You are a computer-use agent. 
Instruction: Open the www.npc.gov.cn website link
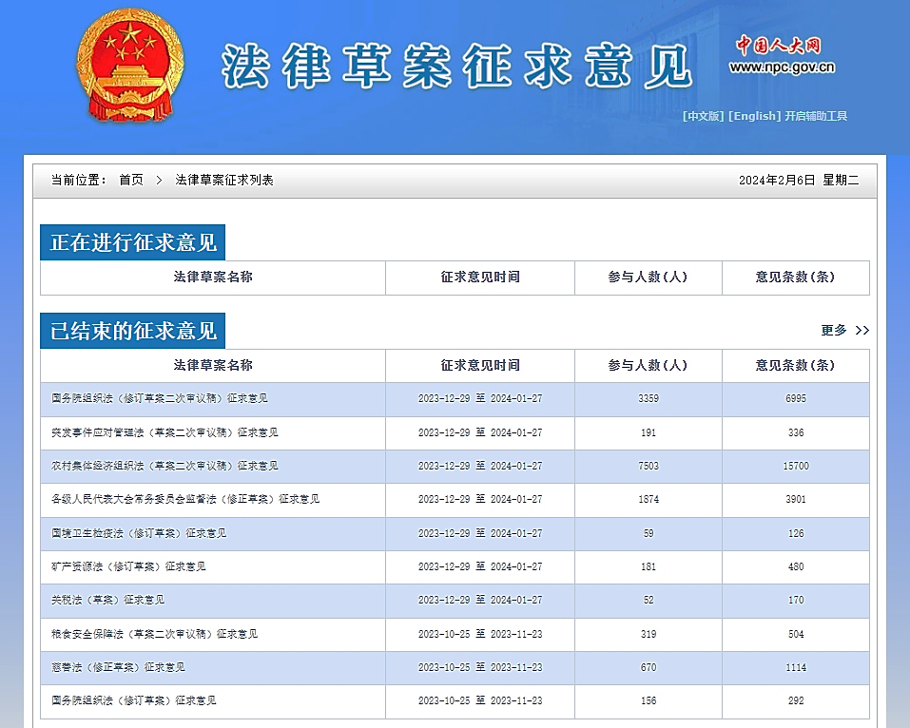pyautogui.click(x=782, y=67)
